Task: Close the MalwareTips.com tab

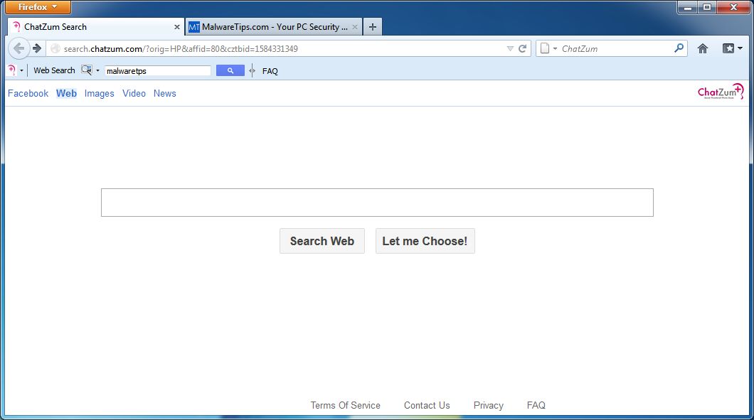Action: pyautogui.click(x=355, y=27)
